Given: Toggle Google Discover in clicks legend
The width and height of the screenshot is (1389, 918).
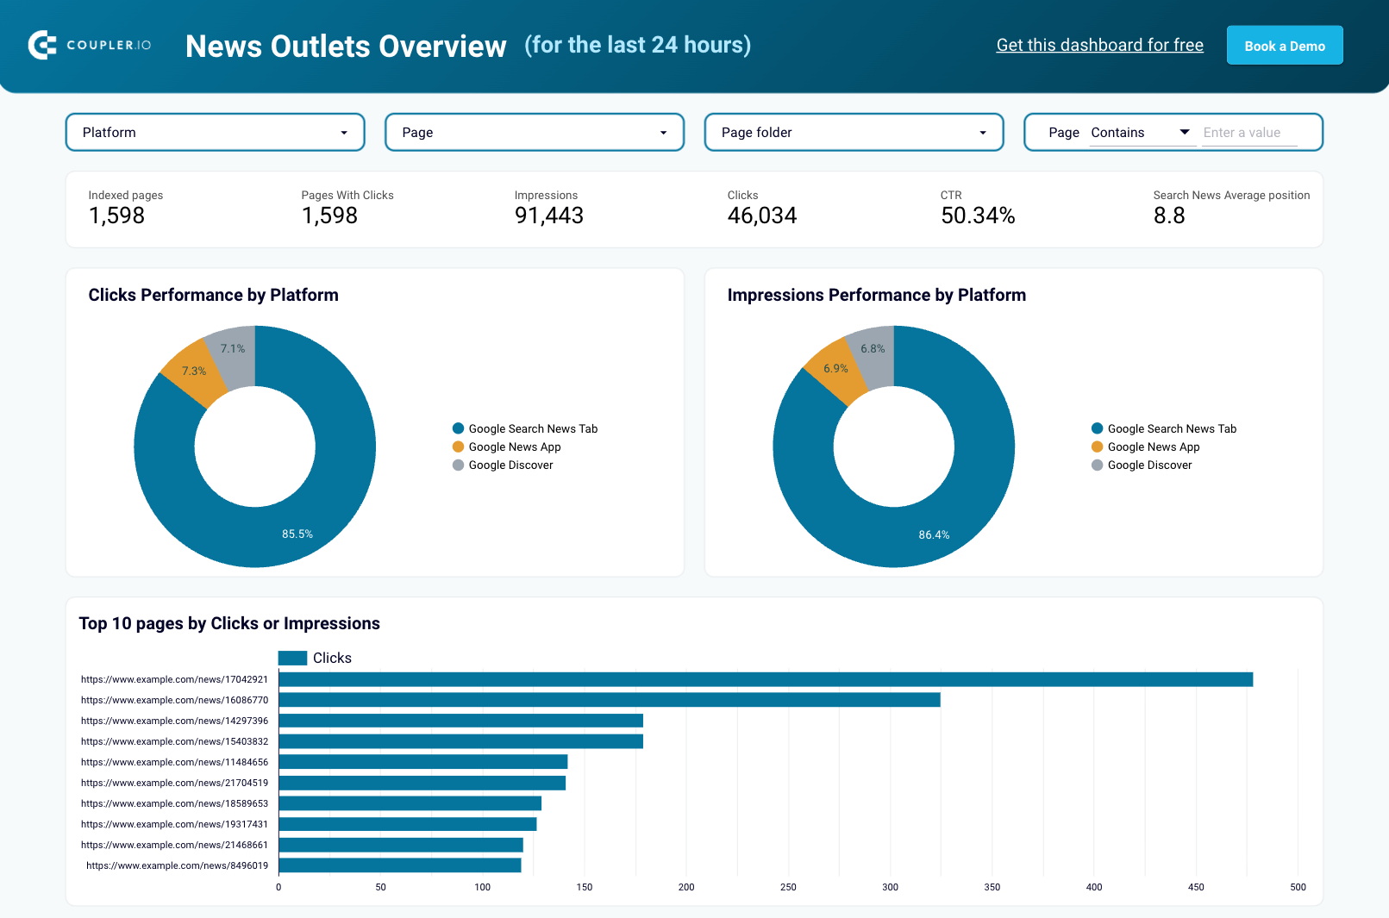Looking at the screenshot, I should [510, 465].
